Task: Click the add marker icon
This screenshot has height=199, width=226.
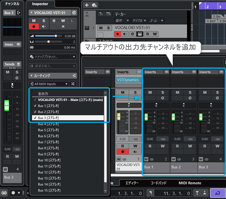Action: 101,14
